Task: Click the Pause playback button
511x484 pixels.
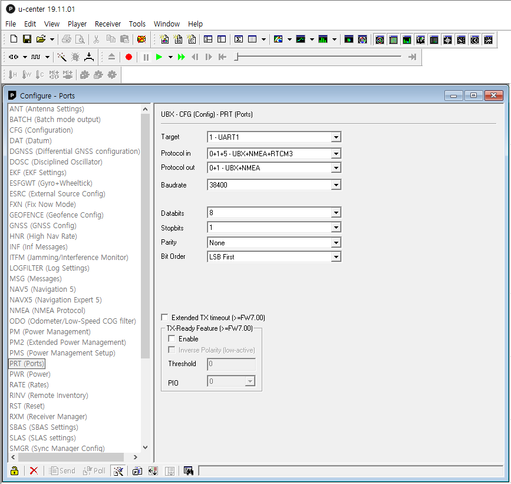Action: point(146,57)
